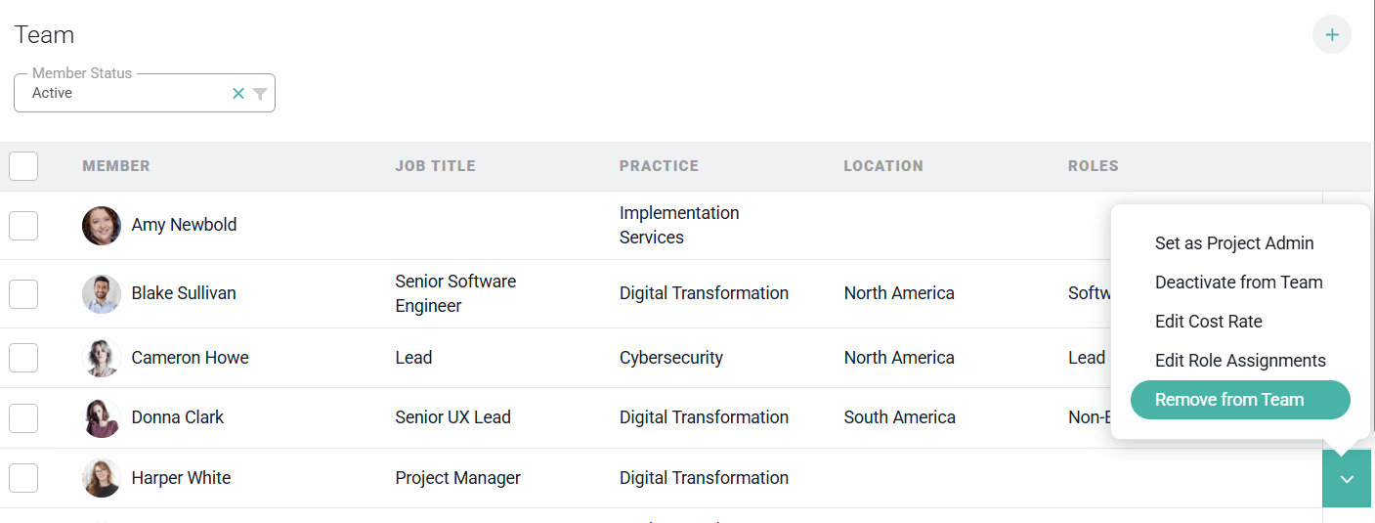Toggle the select-all checkbox in header

point(23,166)
